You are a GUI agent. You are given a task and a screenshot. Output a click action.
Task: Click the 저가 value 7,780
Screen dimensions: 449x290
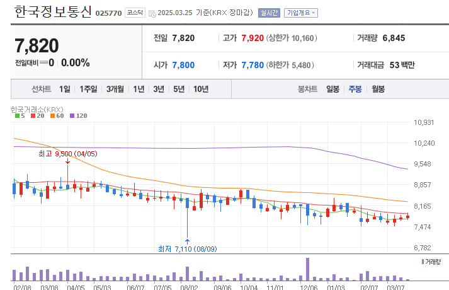point(253,65)
